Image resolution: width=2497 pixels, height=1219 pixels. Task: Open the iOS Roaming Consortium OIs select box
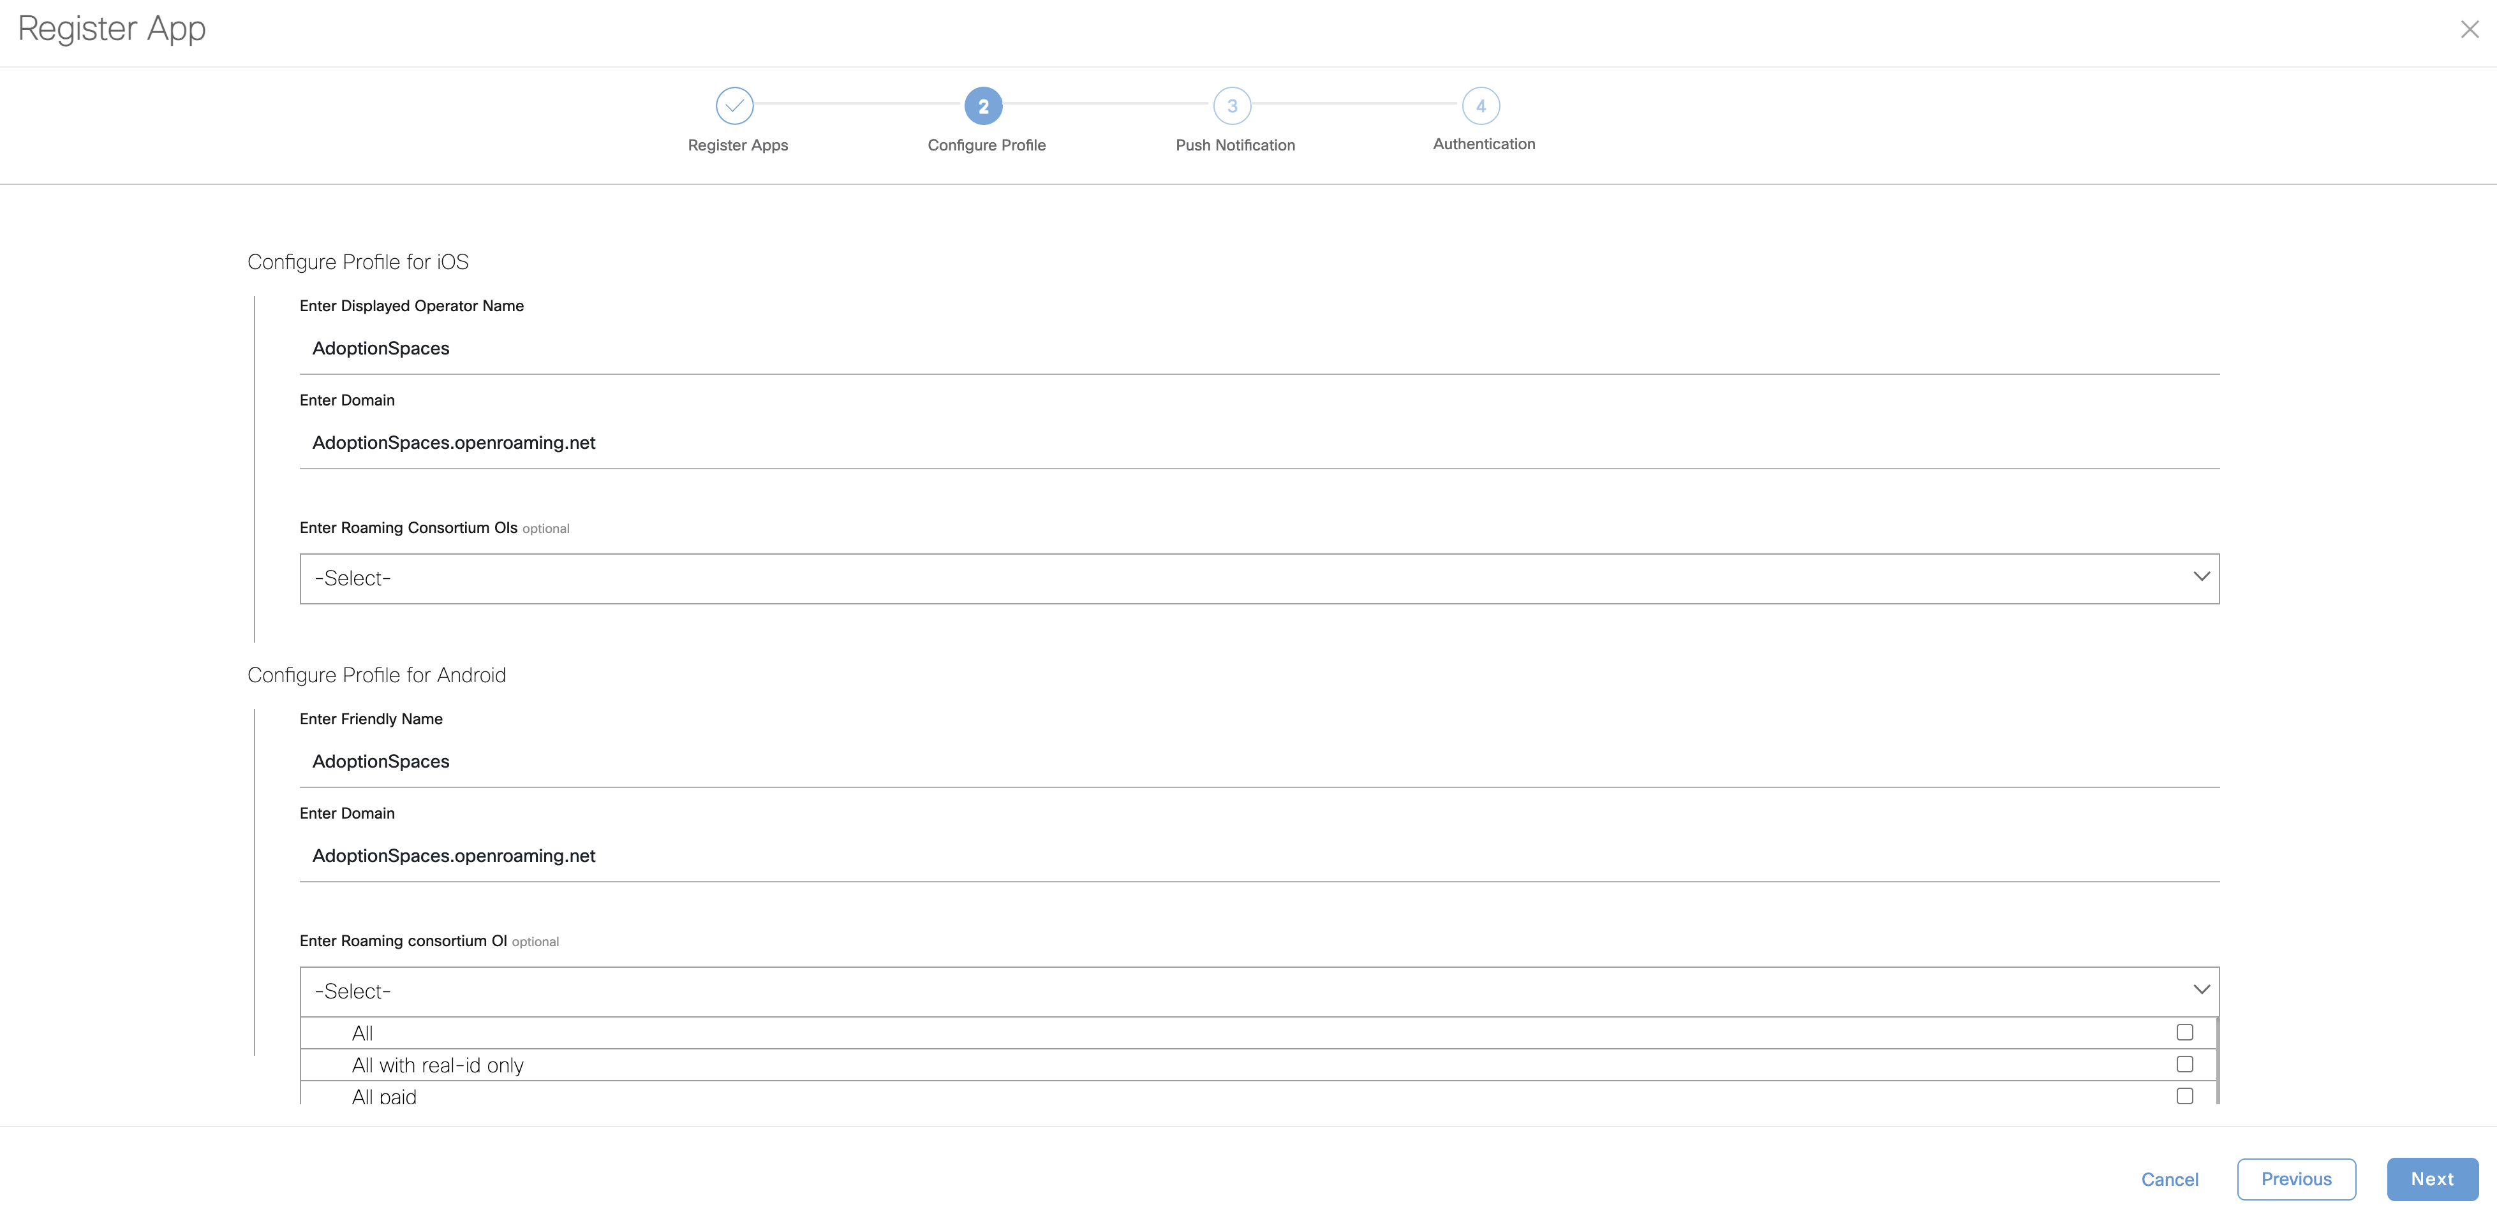point(1258,578)
